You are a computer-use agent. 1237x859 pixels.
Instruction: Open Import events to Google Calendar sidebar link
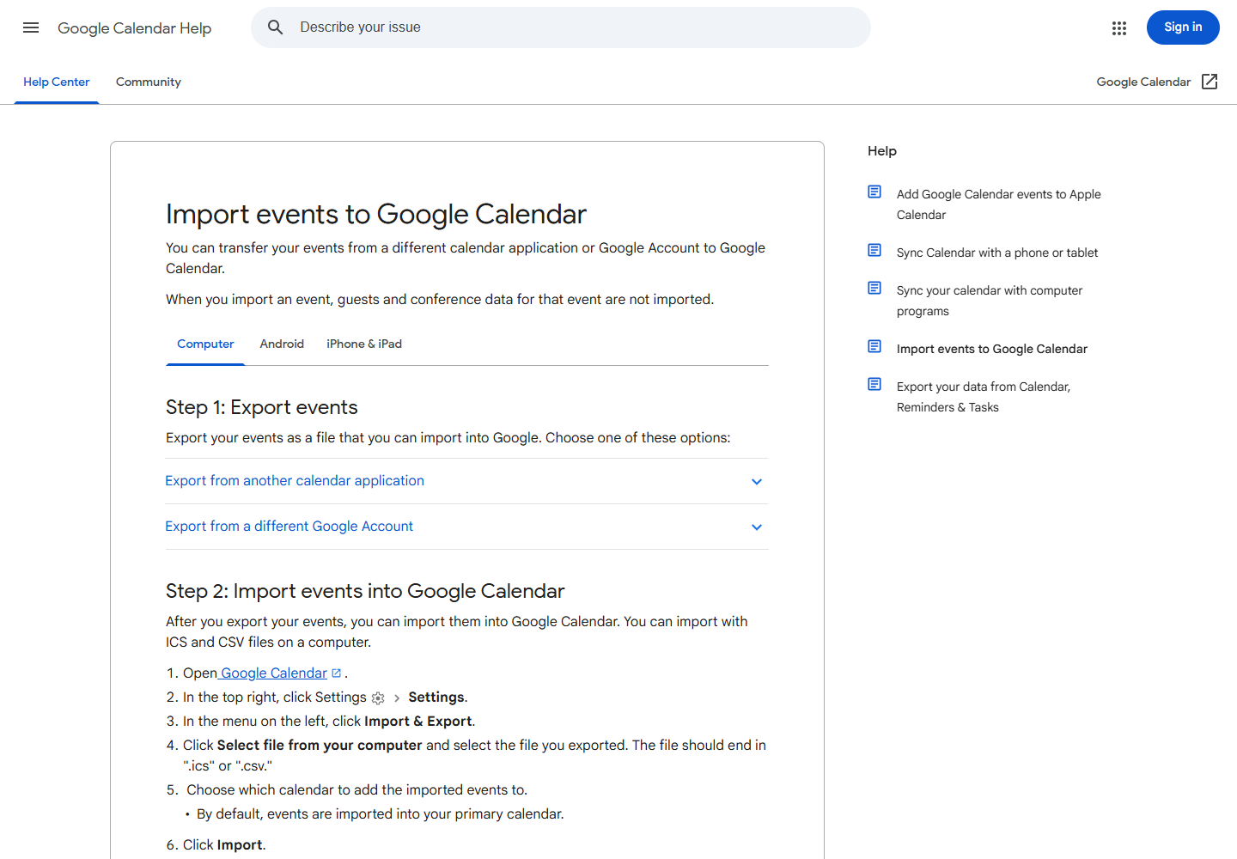click(x=992, y=349)
